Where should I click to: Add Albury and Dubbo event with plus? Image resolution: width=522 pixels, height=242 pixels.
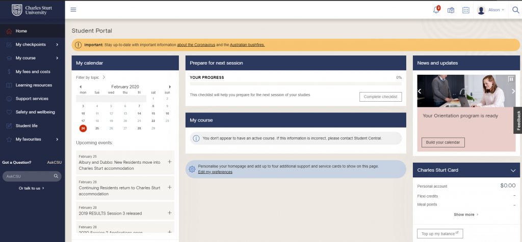pos(169,162)
